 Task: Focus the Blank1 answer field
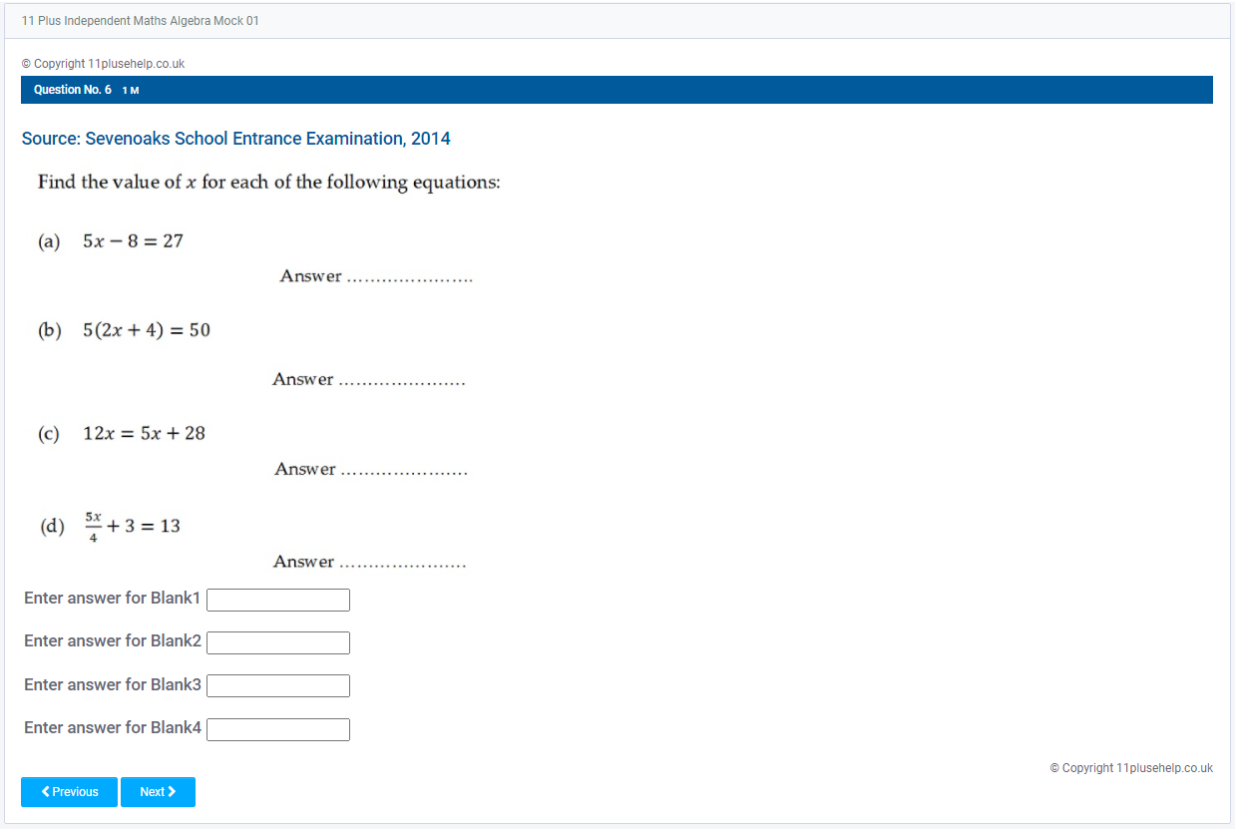[277, 600]
